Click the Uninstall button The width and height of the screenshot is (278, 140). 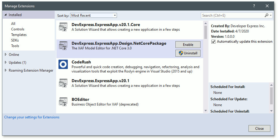[188, 53]
